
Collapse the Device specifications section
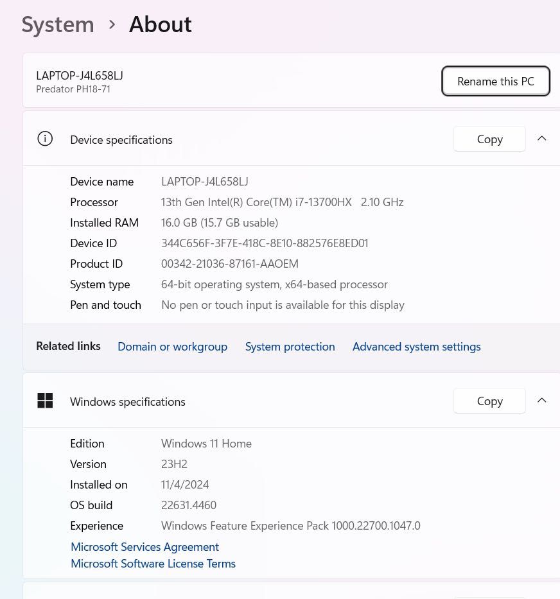point(541,139)
